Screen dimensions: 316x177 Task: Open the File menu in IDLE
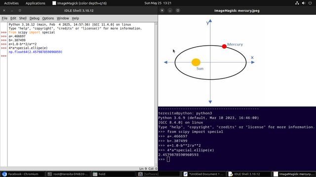[x=4, y=18]
